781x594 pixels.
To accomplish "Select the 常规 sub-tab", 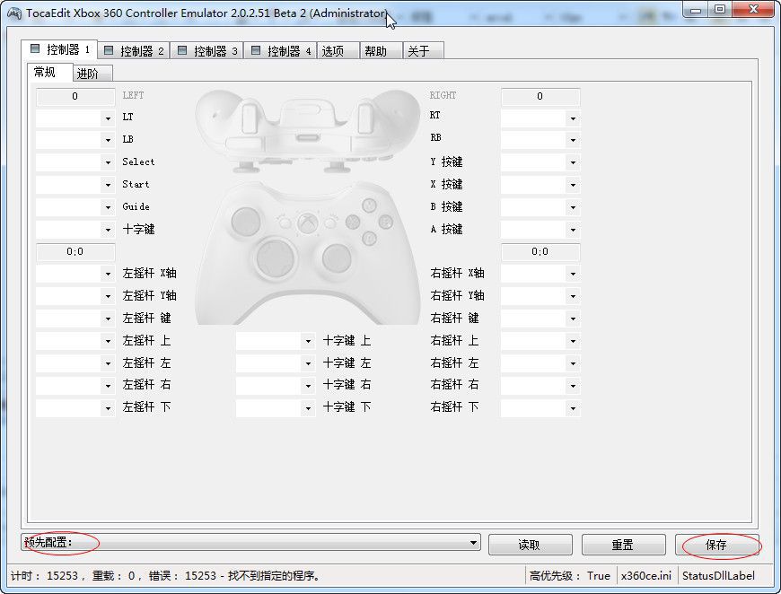I will tap(49, 72).
